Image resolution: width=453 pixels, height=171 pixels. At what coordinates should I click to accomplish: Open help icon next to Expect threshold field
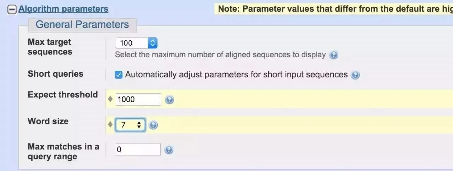pyautogui.click(x=170, y=100)
